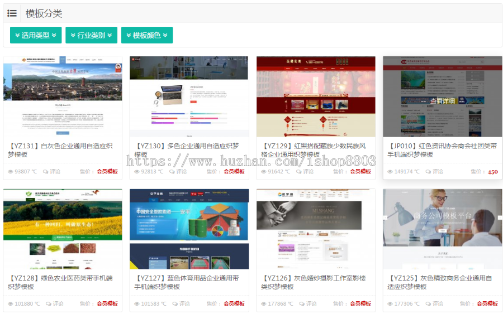
Task: Click the eye views icon on JP010 card
Action: pyautogui.click(x=390, y=172)
